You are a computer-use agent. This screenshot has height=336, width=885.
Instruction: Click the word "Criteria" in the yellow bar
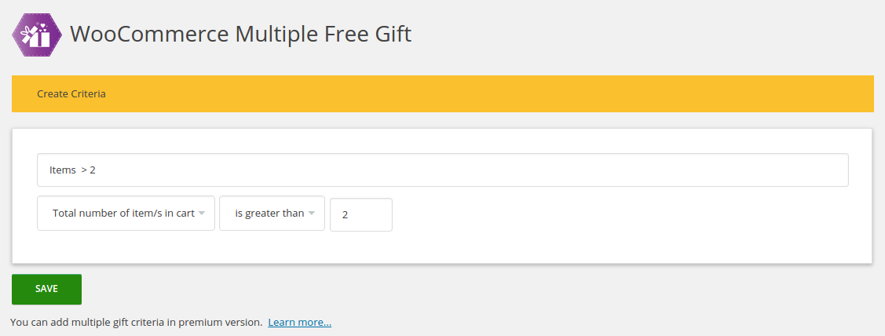tap(87, 94)
